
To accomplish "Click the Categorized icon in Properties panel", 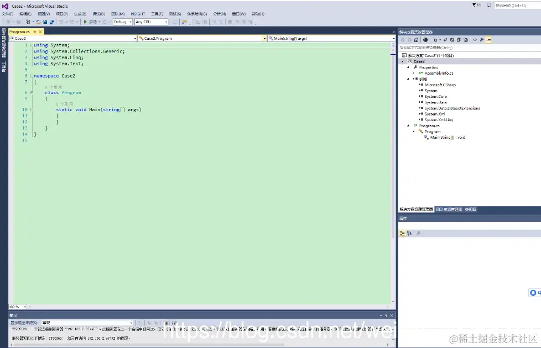I will point(402,233).
